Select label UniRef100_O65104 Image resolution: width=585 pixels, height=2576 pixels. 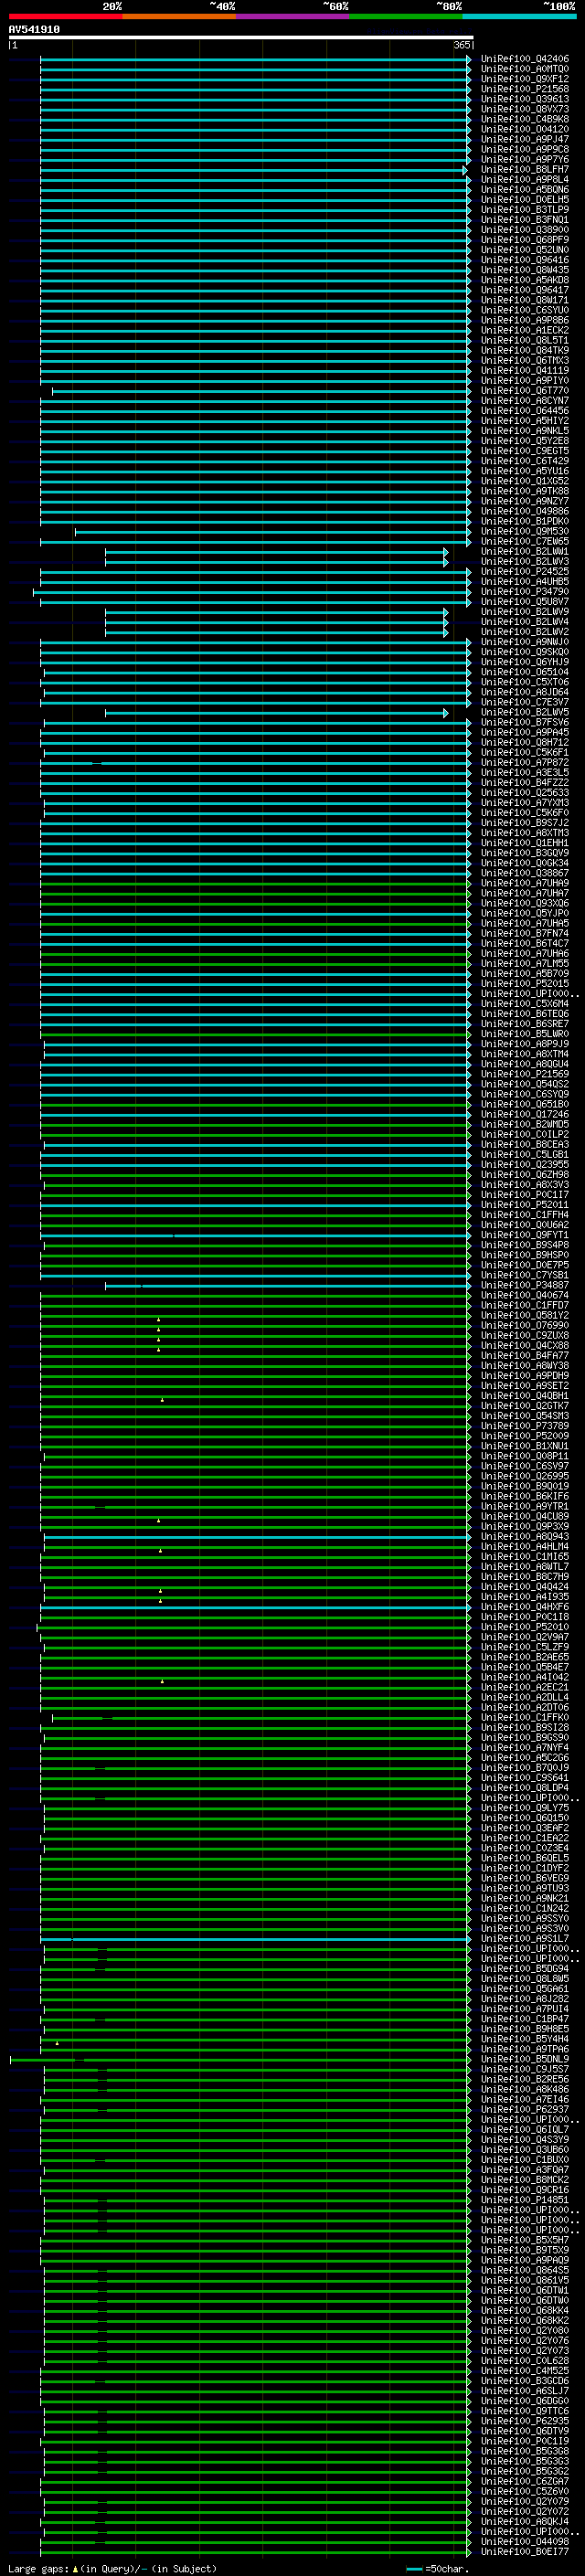point(525,672)
